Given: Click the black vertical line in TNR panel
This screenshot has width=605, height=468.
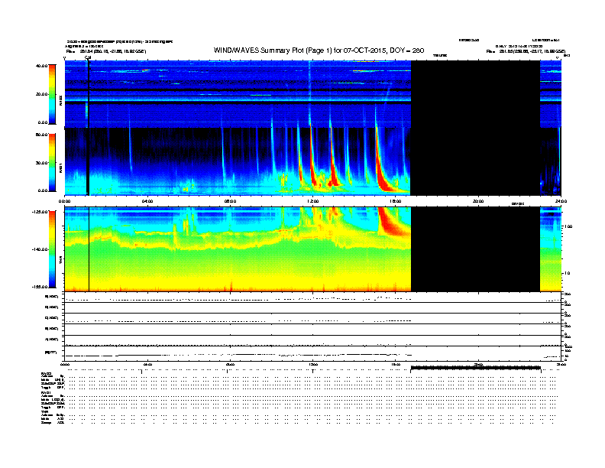Looking at the screenshot, I should [x=89, y=249].
